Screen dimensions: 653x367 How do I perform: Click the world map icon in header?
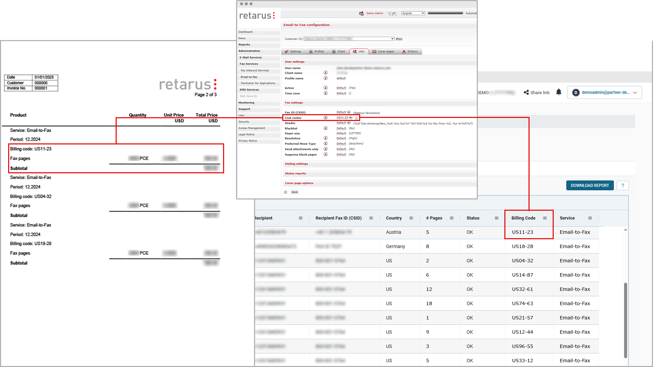[392, 14]
